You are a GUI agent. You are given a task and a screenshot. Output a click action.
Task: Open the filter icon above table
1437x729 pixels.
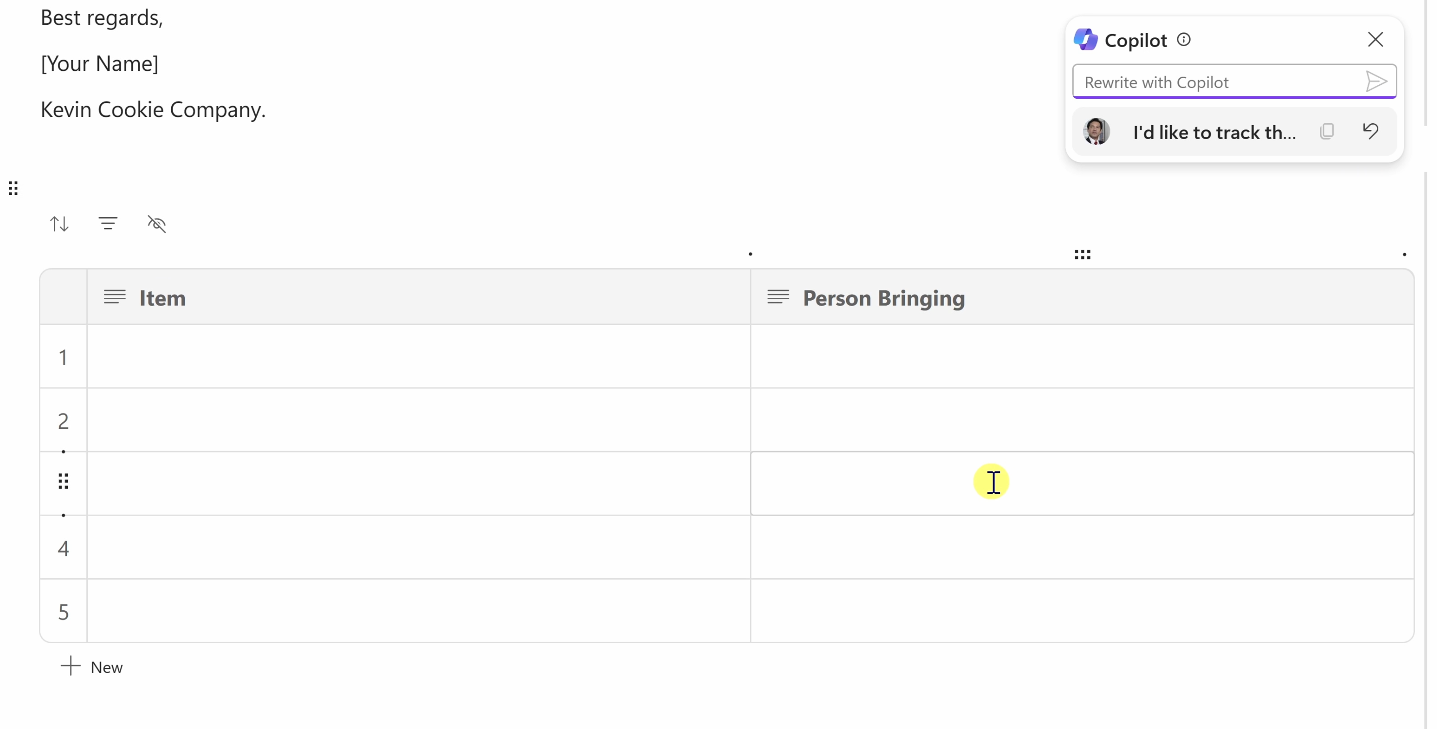pos(108,223)
